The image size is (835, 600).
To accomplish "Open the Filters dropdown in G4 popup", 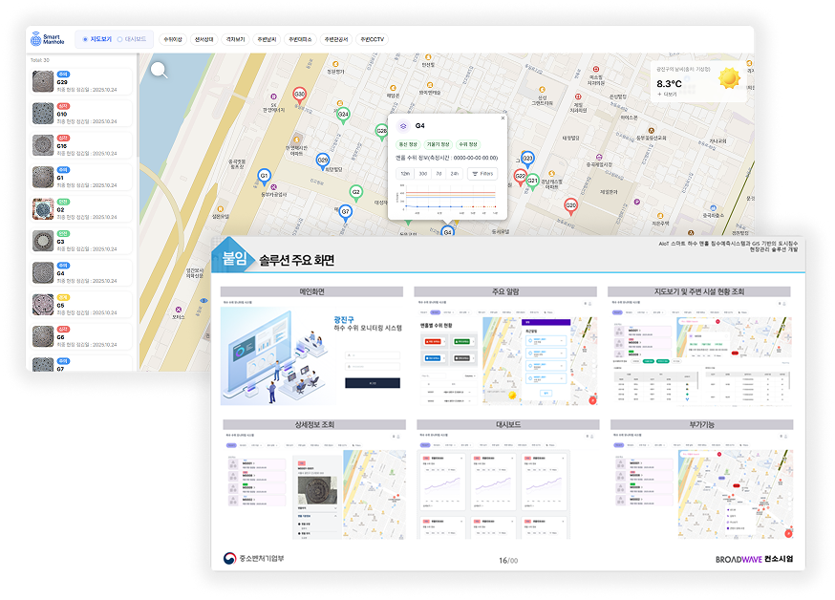I will pyautogui.click(x=482, y=174).
